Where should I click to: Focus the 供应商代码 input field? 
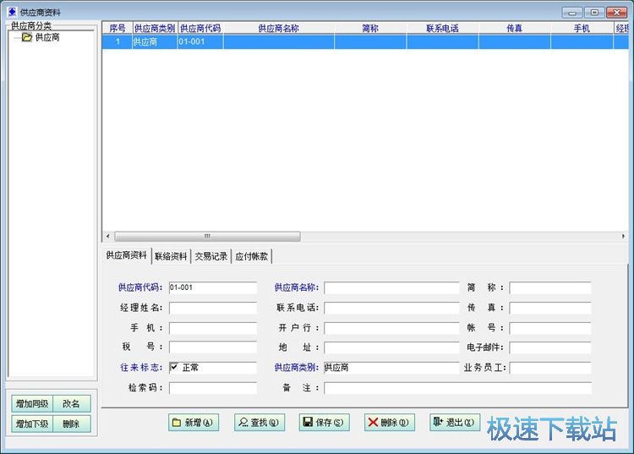click(x=213, y=287)
